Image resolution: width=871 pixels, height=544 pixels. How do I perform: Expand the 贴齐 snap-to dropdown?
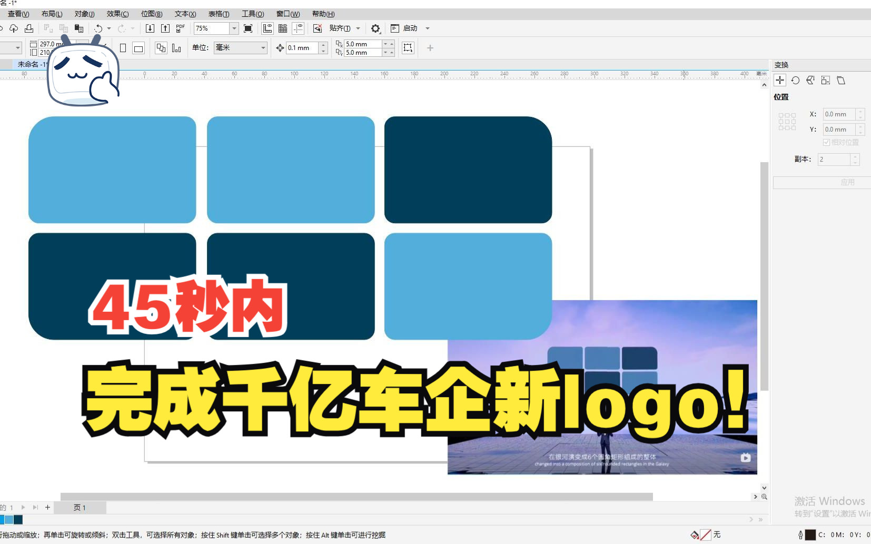[358, 28]
